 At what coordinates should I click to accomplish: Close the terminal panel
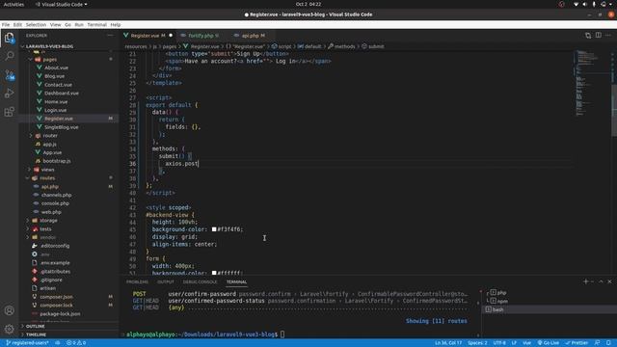click(609, 281)
